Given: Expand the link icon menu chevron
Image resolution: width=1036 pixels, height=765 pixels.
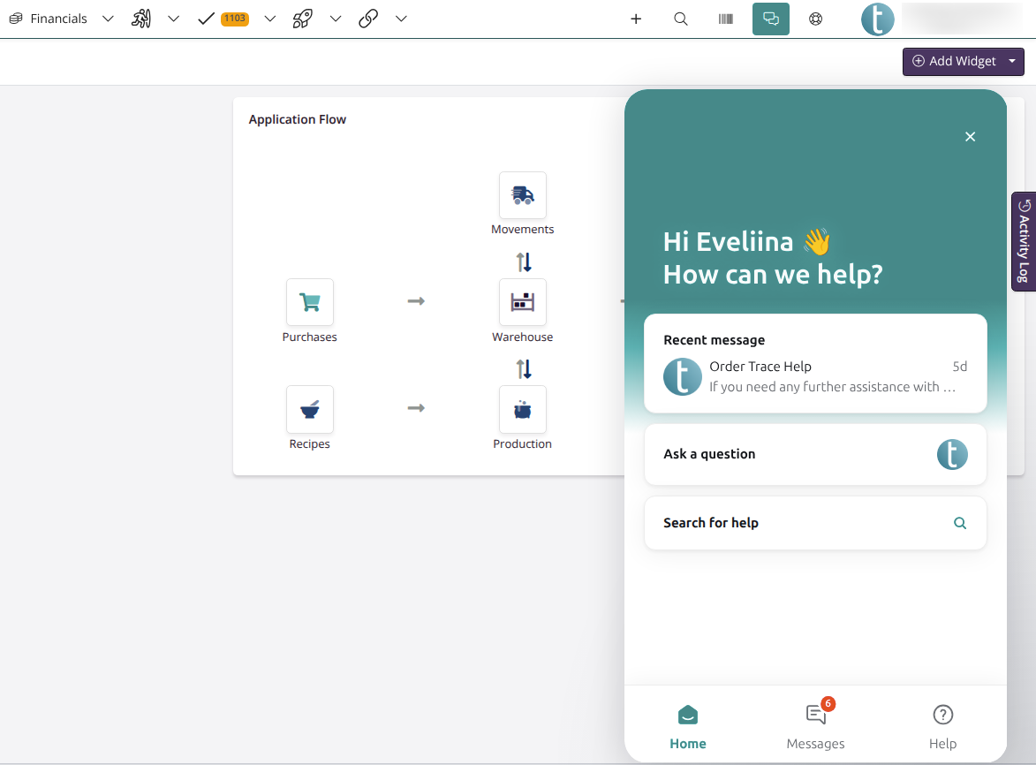Looking at the screenshot, I should pos(400,19).
